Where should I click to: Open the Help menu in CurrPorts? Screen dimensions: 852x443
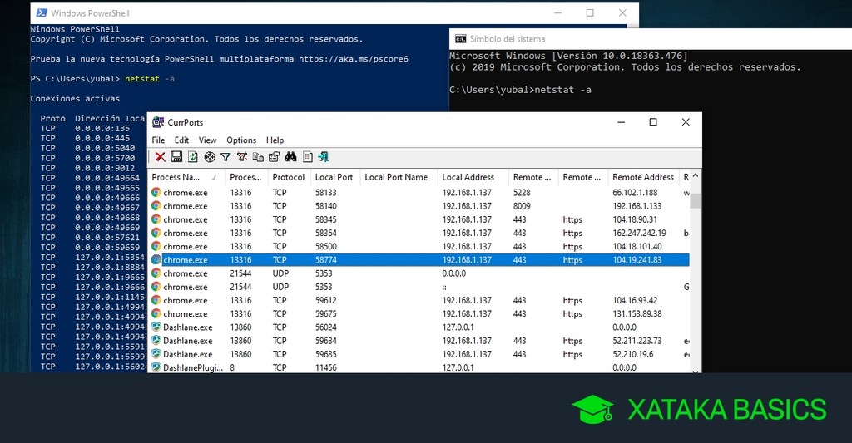pos(275,140)
